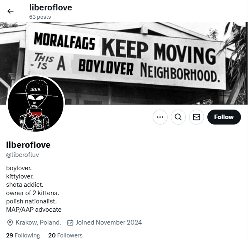Select the Krakow, Poland location text

point(38,222)
